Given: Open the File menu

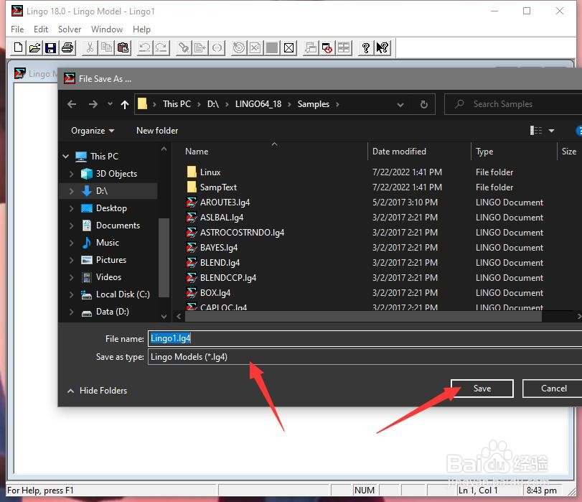Looking at the screenshot, I should (x=17, y=29).
